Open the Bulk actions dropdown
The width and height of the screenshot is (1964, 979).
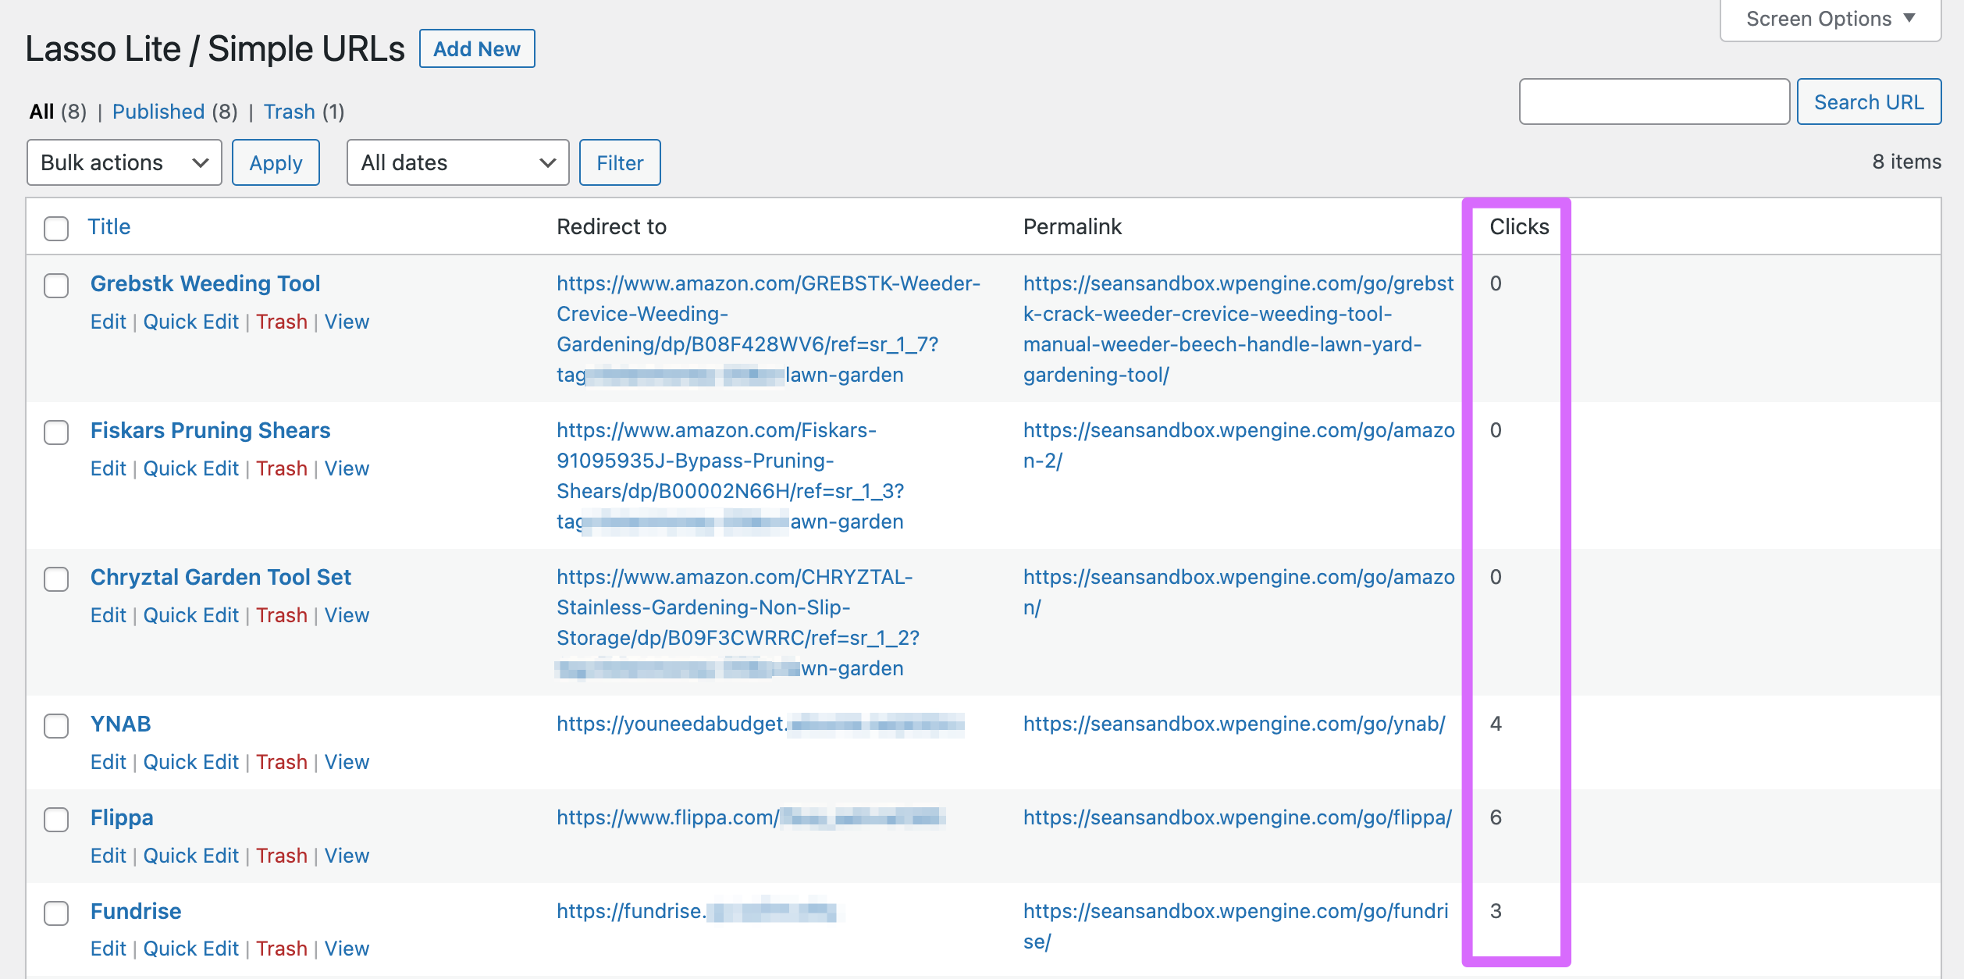pos(124,162)
